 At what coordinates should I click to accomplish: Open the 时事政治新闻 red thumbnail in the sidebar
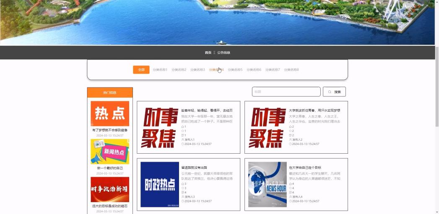110,189
